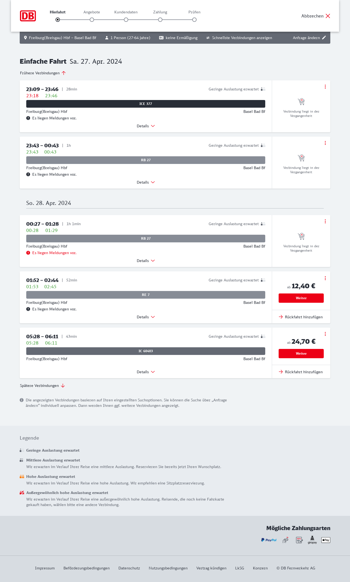
Task: Open the Datenschutz footer link
Action: (129, 568)
